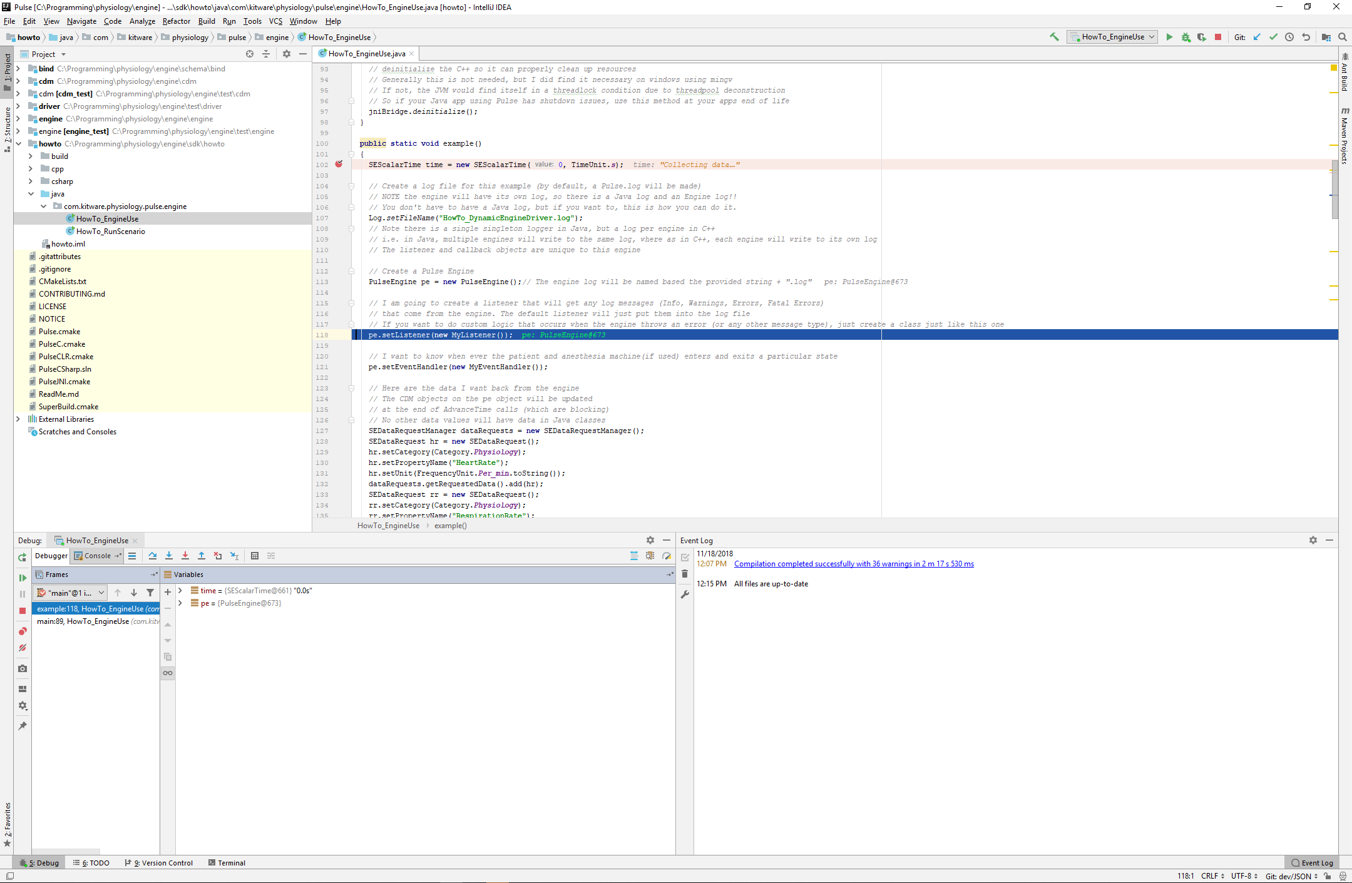Open HowTo_EngineUse run configuration dropdown

[1113, 37]
